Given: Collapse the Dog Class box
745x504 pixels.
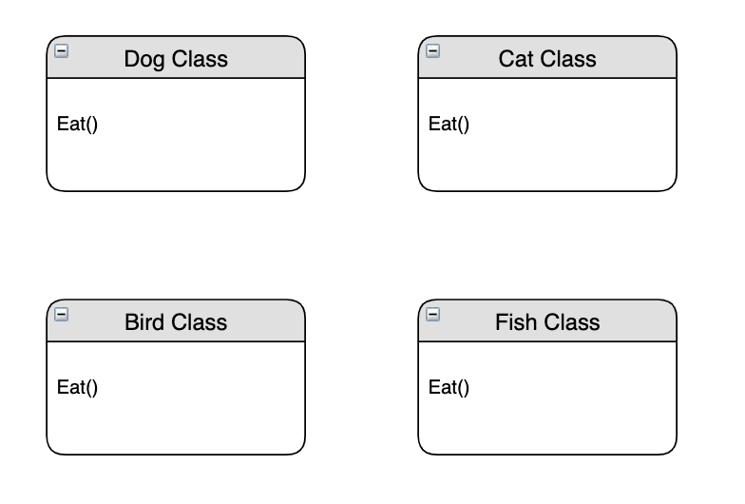Looking at the screenshot, I should [62, 50].
